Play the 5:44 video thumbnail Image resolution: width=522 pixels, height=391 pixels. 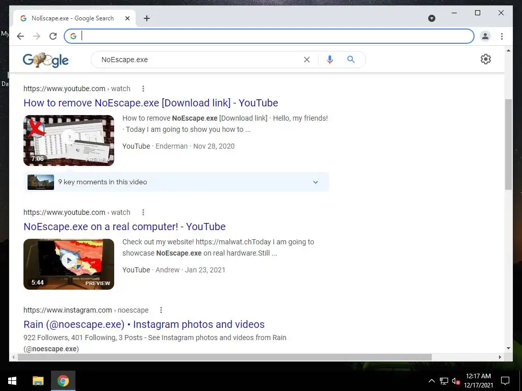pyautogui.click(x=69, y=264)
